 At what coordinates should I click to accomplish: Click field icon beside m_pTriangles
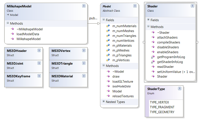tap(108, 55)
